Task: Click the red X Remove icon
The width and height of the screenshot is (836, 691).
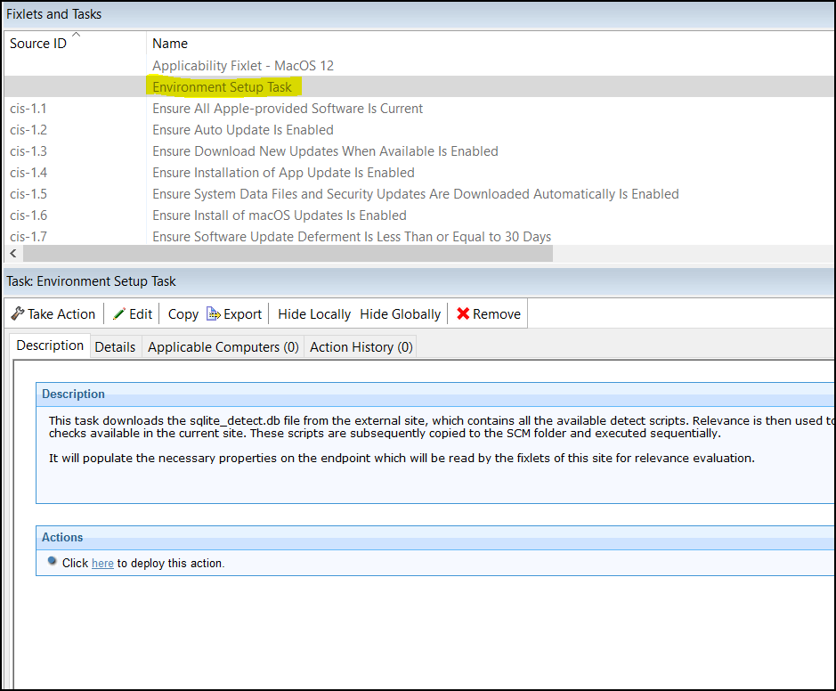Action: (x=461, y=313)
